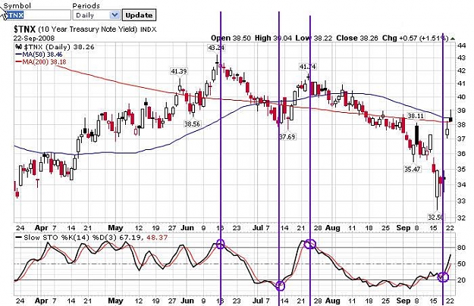Click the 38.56 low price label
Image resolution: width=474 pixels, height=306 pixels.
coord(192,123)
